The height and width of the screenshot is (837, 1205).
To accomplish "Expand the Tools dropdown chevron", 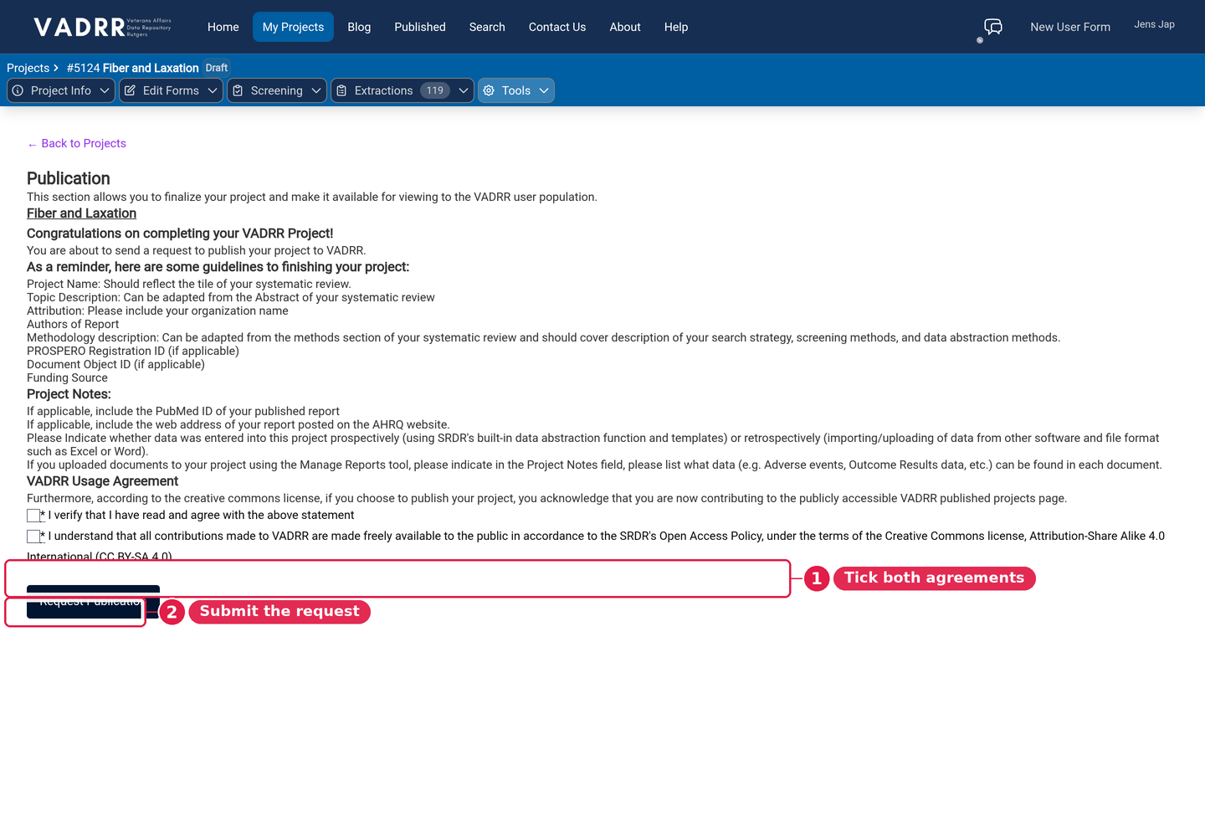I will (544, 90).
